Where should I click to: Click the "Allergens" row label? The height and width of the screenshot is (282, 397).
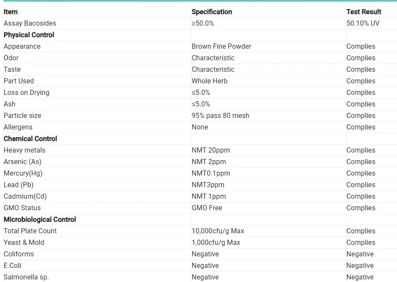[18, 127]
